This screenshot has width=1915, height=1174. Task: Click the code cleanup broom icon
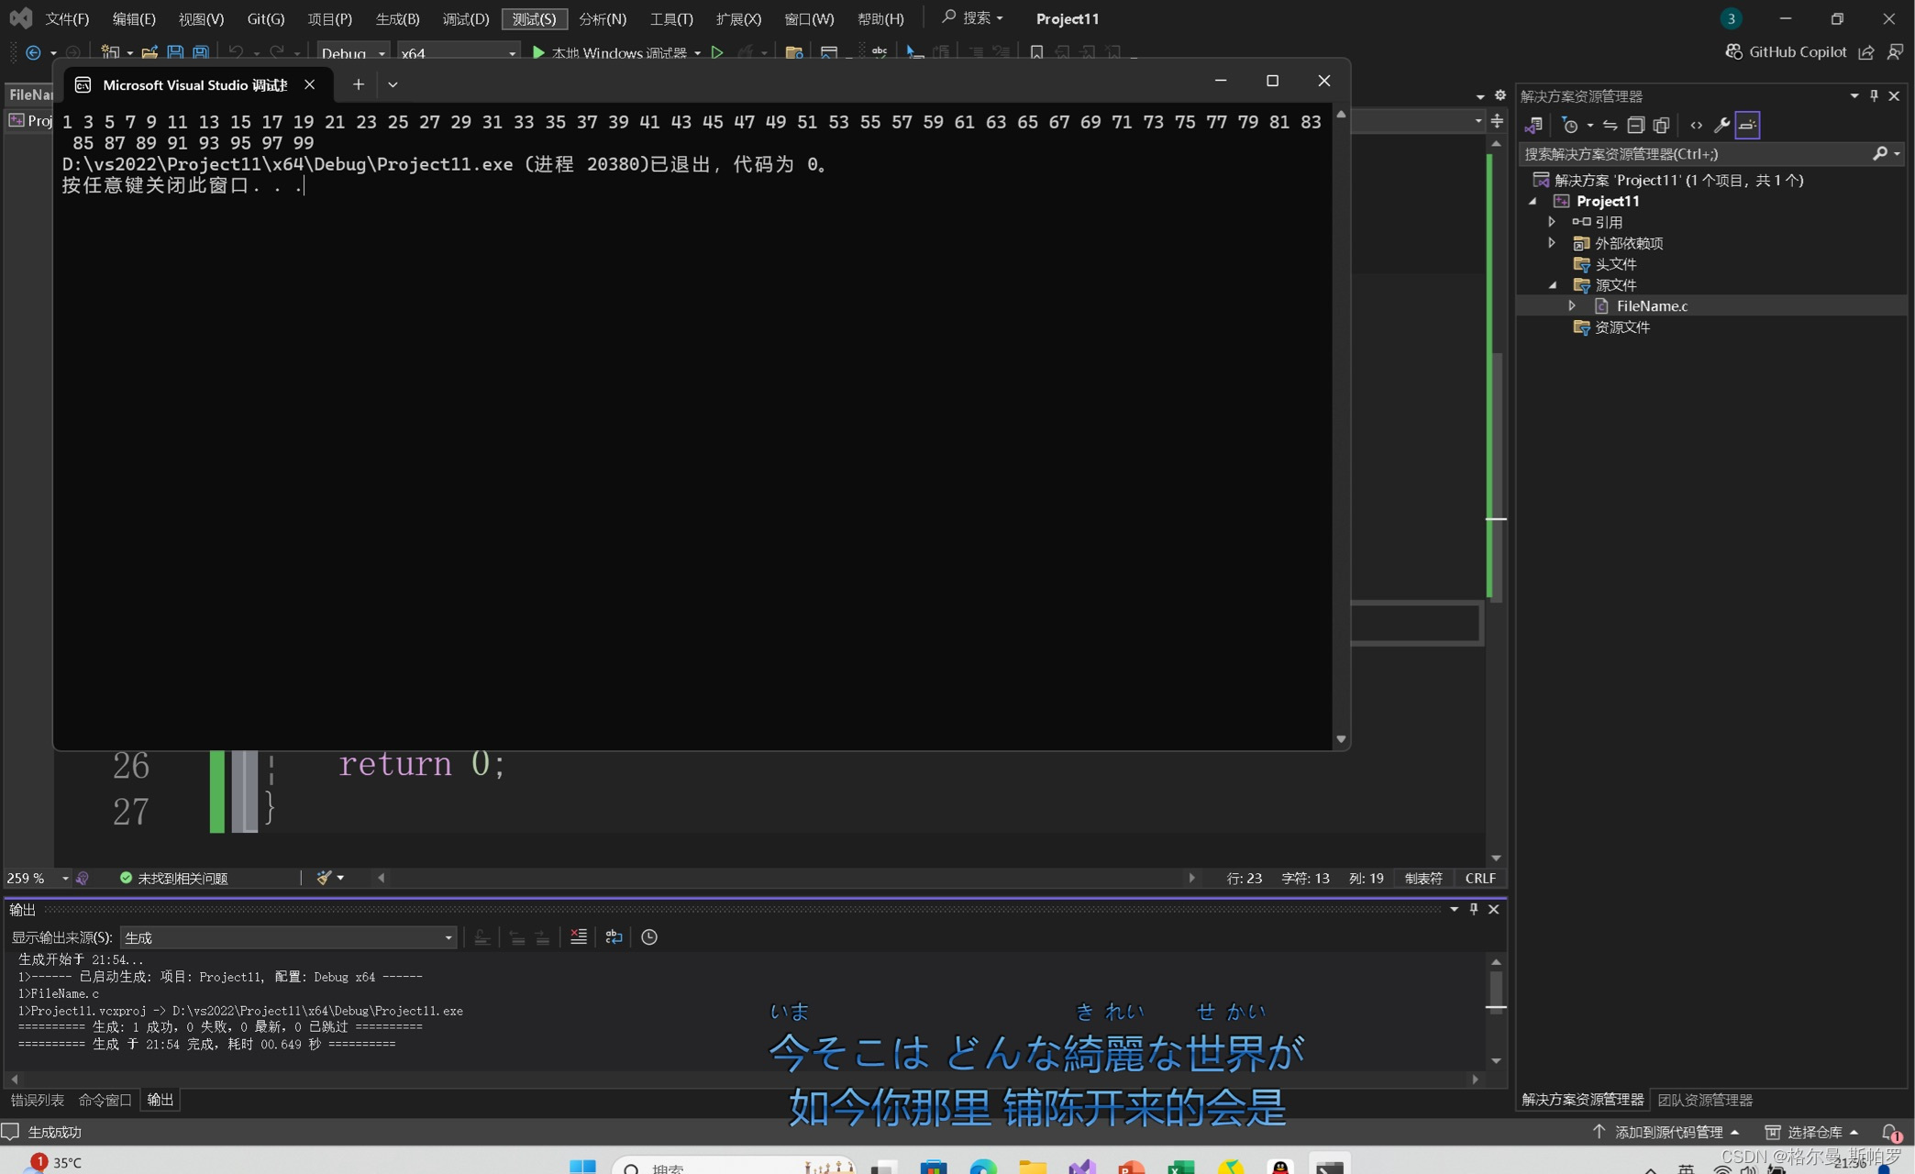pyautogui.click(x=324, y=878)
